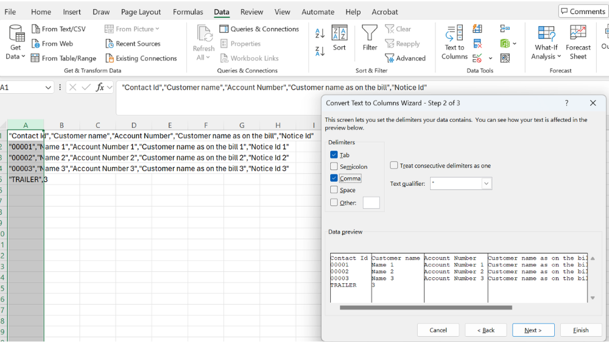609x343 pixels.
Task: Click Next in the wizard
Action: [533, 330]
